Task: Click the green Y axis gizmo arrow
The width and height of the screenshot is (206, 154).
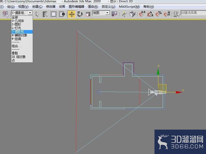Action: pyautogui.click(x=158, y=72)
